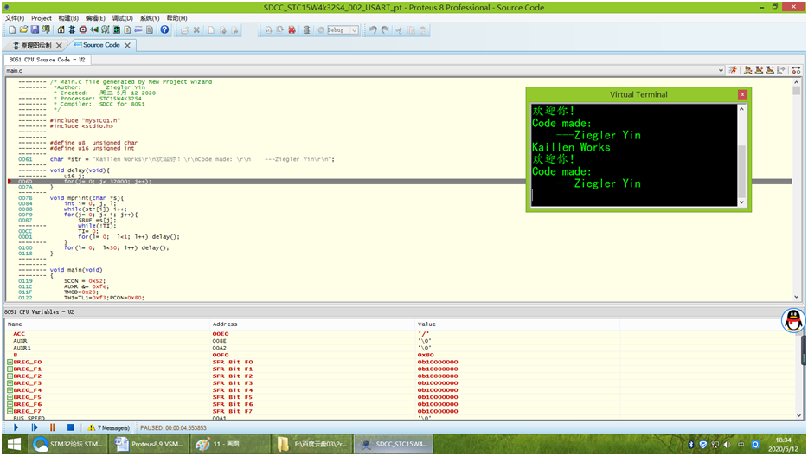Expand the BREG_F4 variable row
The image size is (808, 456).
(x=10, y=390)
